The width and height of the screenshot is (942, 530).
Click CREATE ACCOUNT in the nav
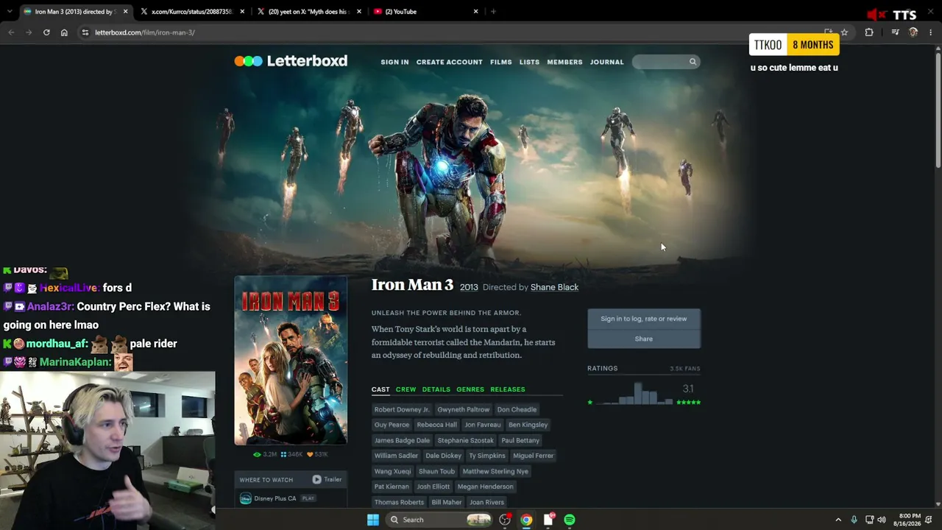450,62
